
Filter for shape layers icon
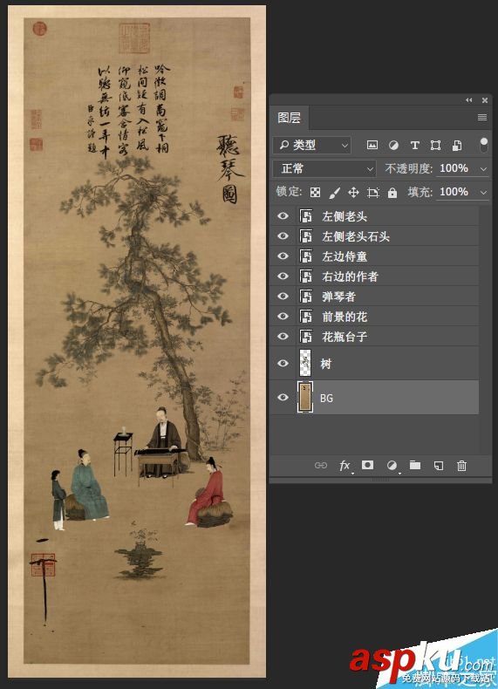point(435,145)
